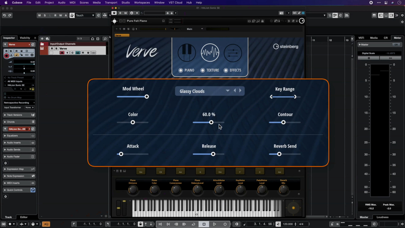Screen dimensions: 405x228
Task: Switch to the Visibility tab
Action: coord(25,38)
